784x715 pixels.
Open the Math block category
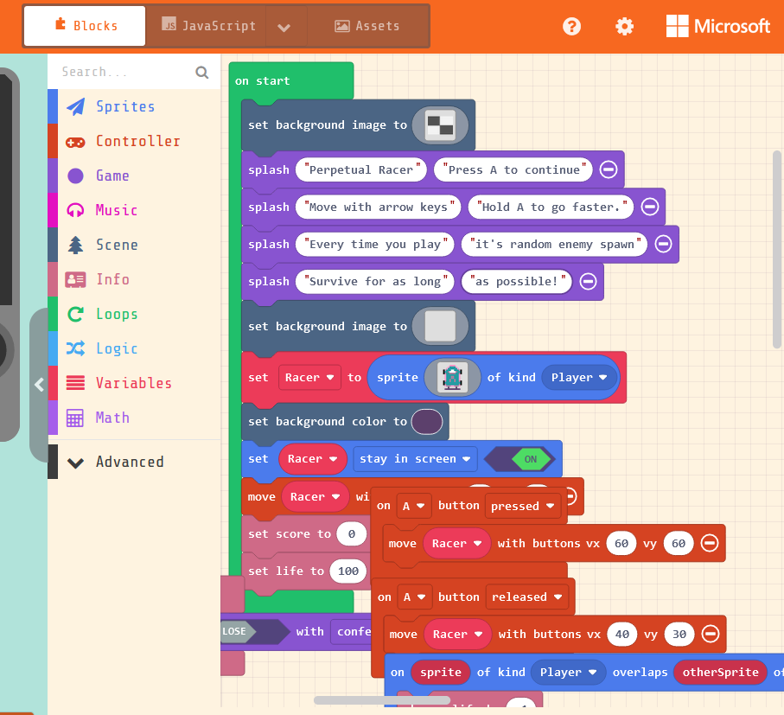(134, 418)
